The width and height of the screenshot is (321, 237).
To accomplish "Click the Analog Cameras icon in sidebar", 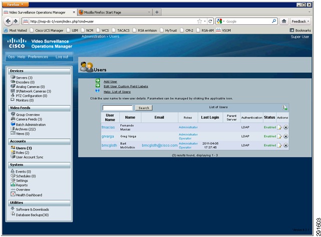I will click(13, 86).
